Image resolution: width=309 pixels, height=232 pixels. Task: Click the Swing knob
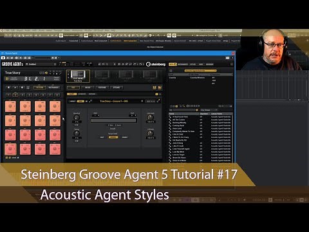77,133
